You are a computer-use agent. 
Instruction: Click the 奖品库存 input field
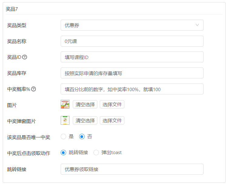132,73
